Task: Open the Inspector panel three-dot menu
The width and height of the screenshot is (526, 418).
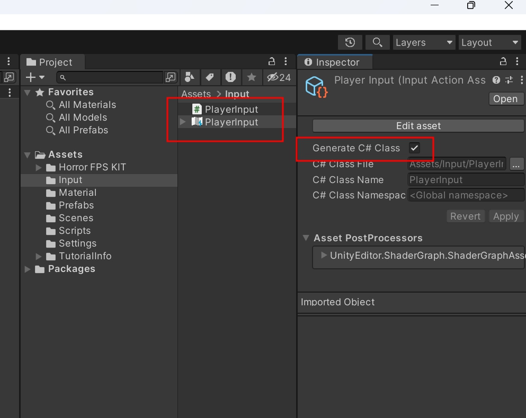Action: coord(518,61)
